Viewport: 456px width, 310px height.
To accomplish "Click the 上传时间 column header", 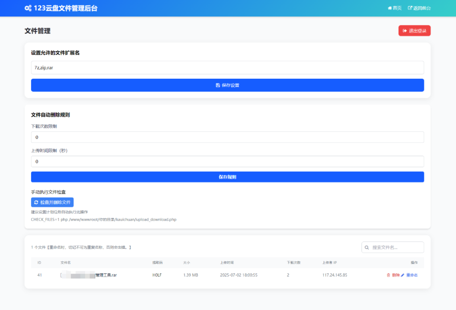I will 227,262.
